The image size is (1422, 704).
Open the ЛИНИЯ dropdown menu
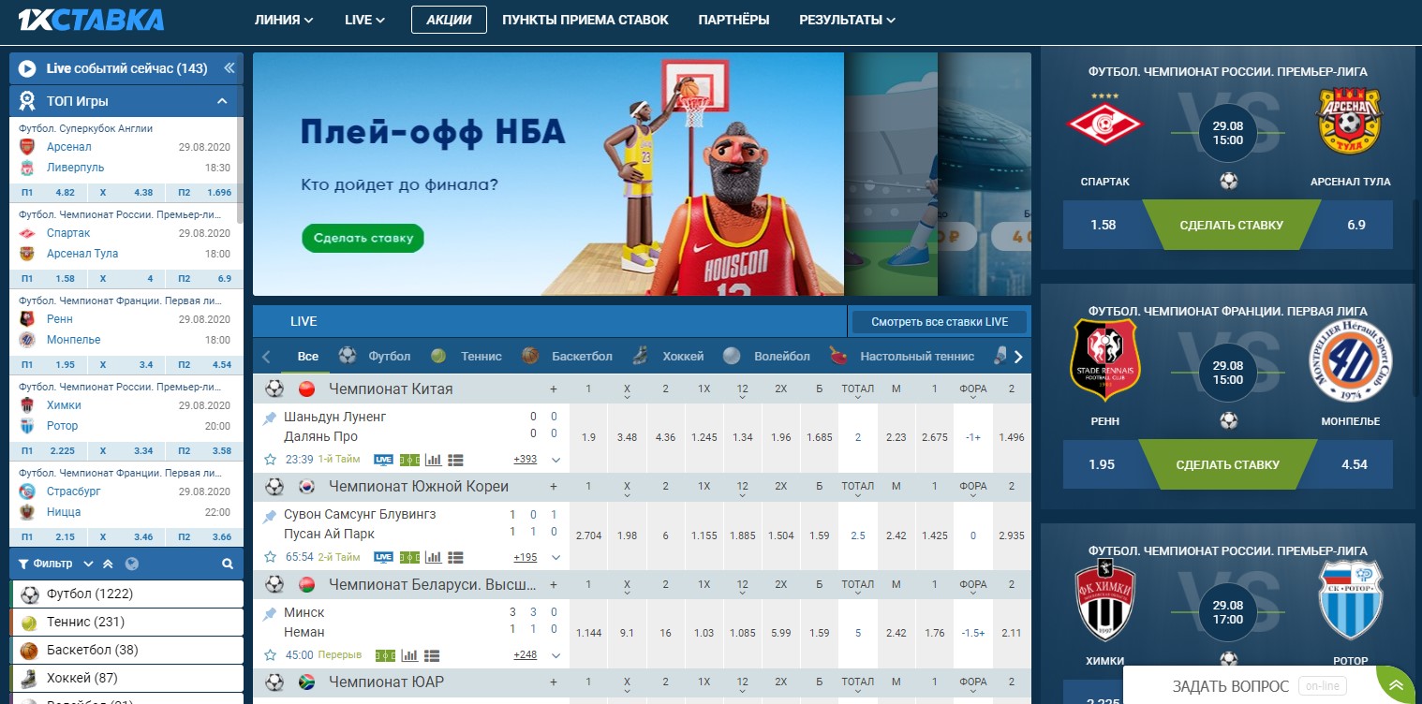[x=283, y=20]
